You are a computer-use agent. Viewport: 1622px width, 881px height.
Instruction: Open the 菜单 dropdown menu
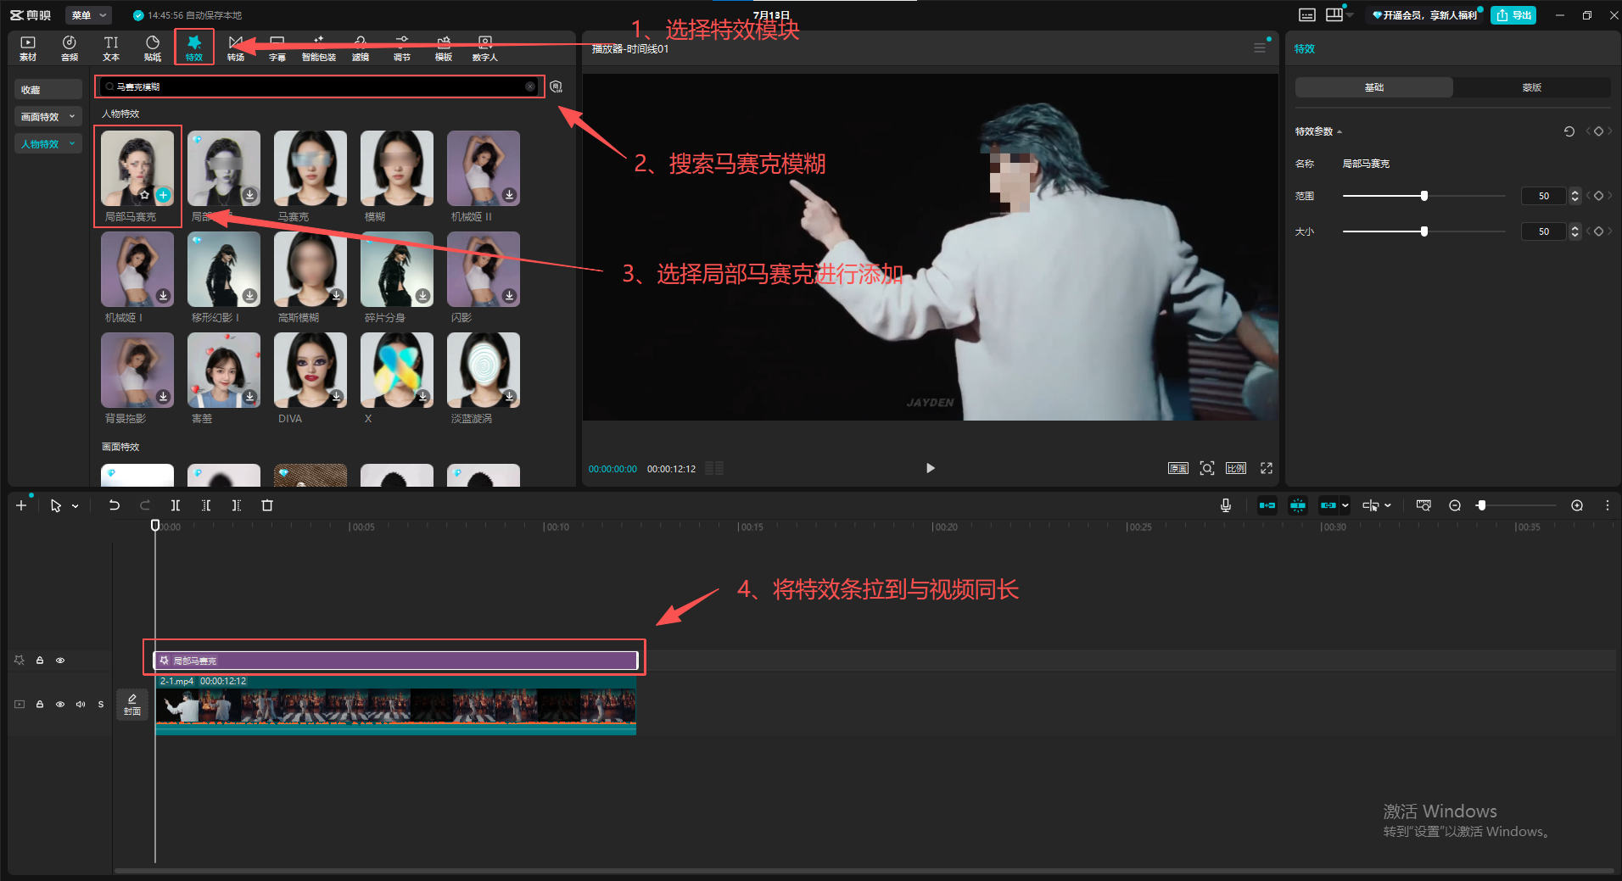point(88,15)
